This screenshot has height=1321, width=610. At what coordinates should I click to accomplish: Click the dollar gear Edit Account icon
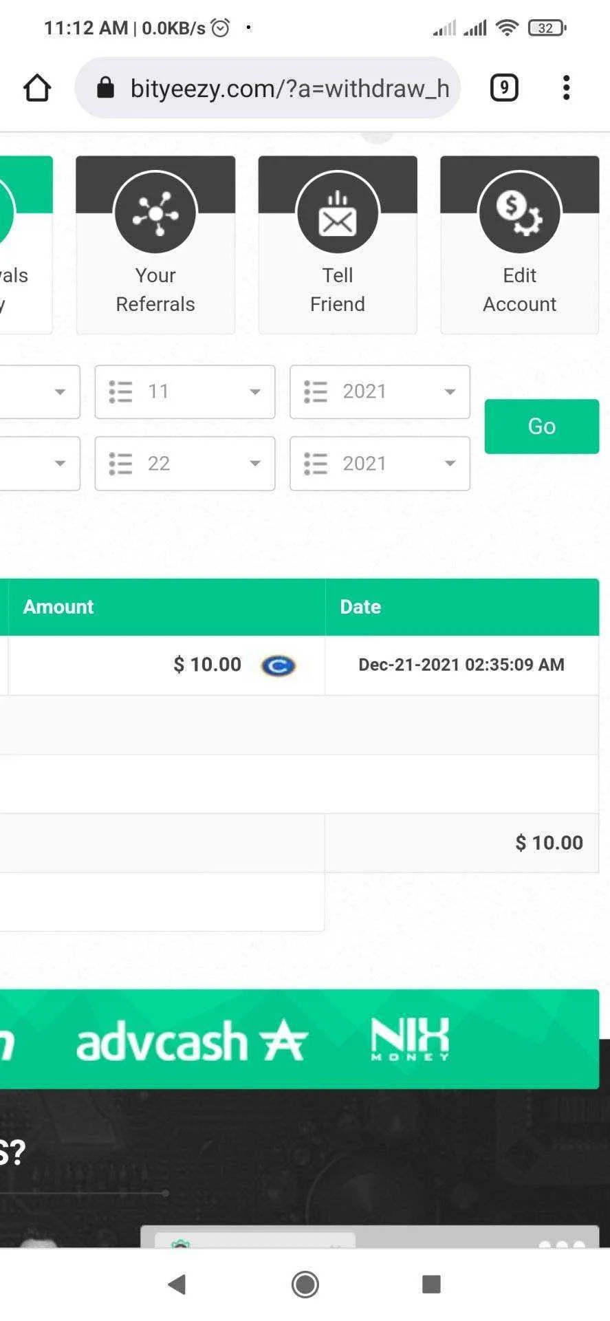click(x=520, y=213)
